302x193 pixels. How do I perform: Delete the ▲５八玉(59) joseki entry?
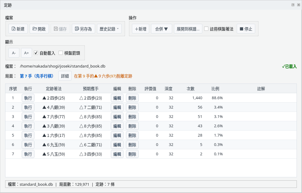coord(132,154)
